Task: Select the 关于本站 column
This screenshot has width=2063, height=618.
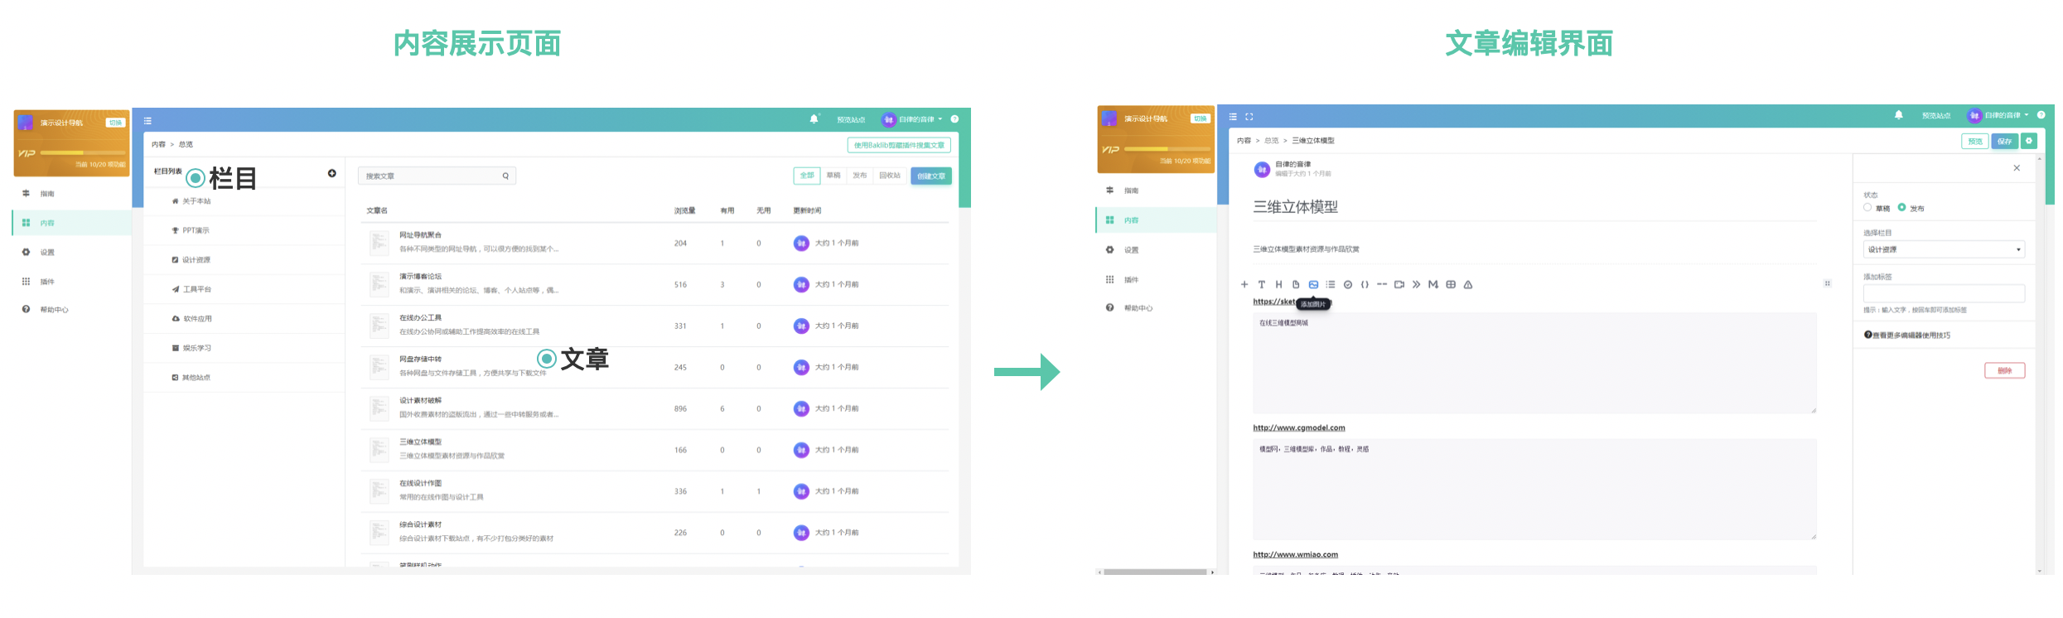Action: pyautogui.click(x=244, y=201)
